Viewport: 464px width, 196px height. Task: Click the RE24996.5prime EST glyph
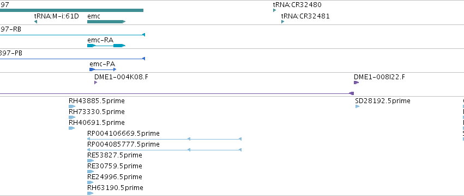click(91, 182)
